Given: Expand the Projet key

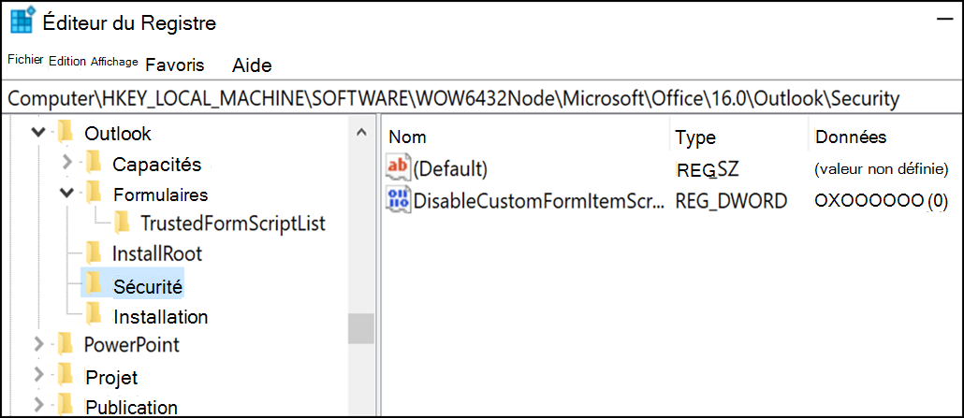Looking at the screenshot, I should (38, 374).
